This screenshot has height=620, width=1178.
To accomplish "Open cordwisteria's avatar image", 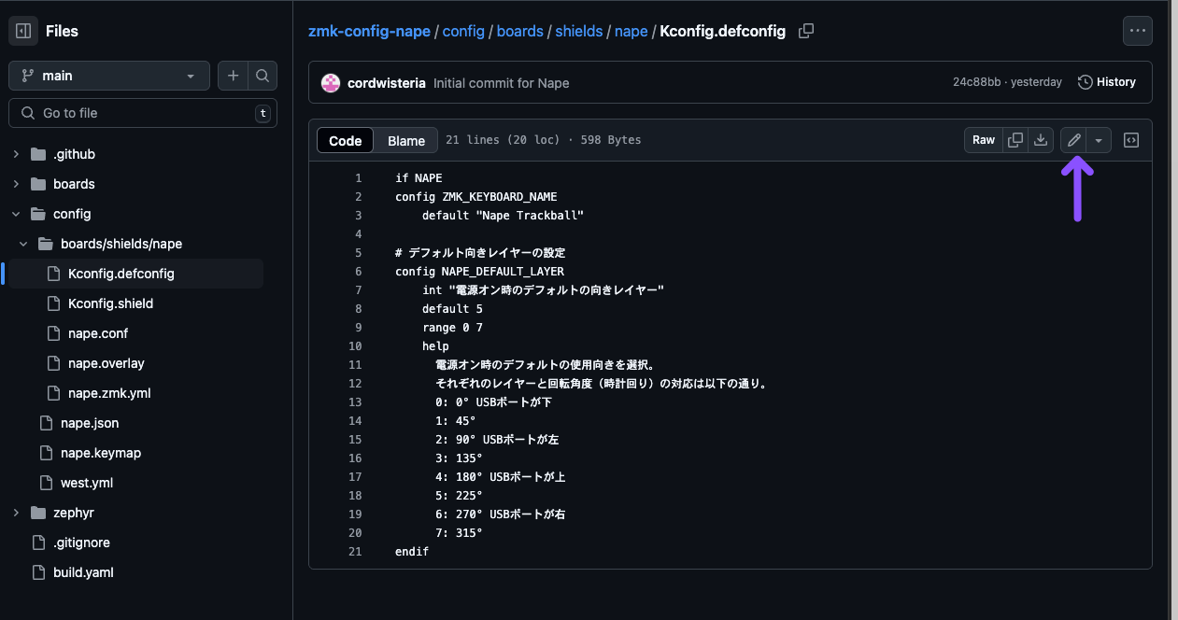I will click(331, 82).
